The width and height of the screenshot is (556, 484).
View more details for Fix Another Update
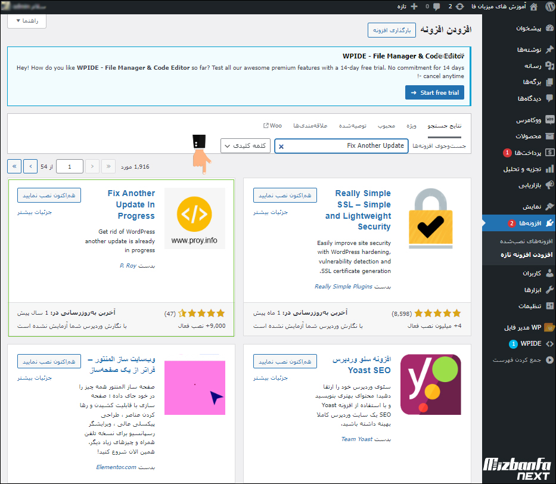tap(35, 212)
